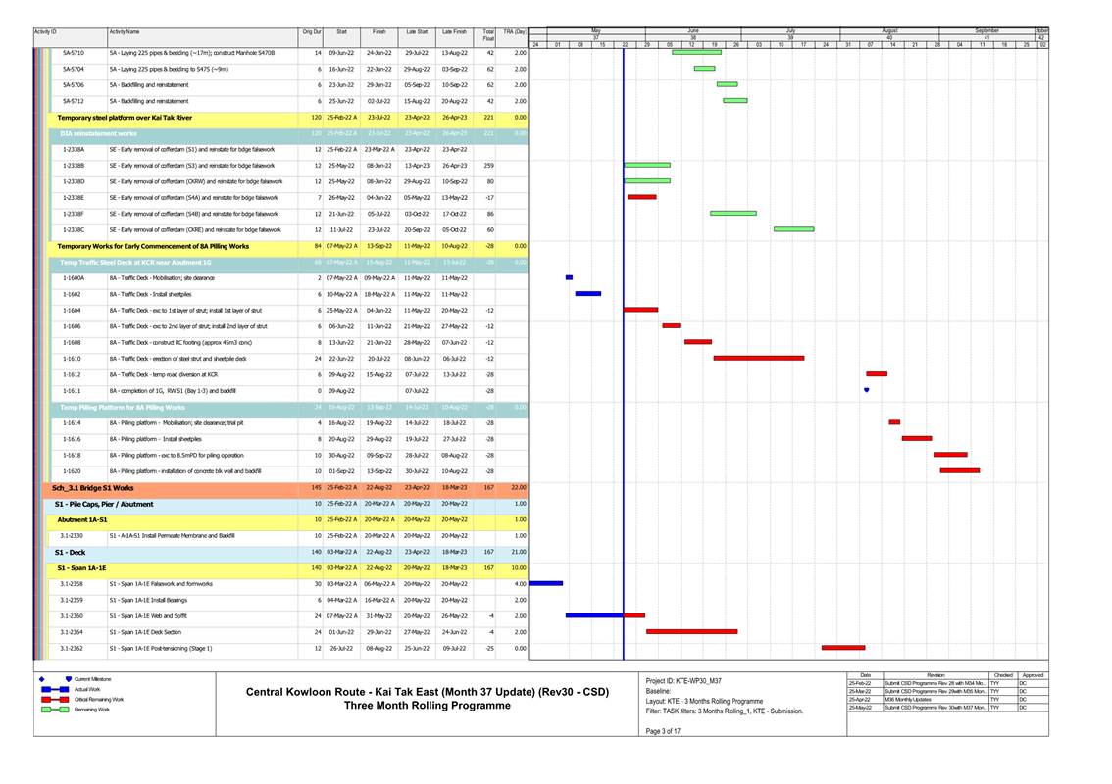1112x784 pixels.
Task: Click the Late Finish column header
Action: 454,32
